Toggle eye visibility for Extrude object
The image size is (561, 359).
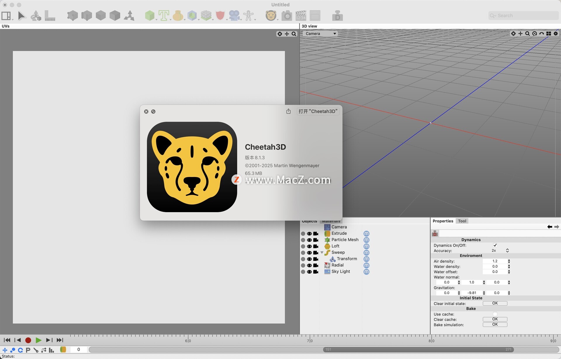(x=309, y=233)
